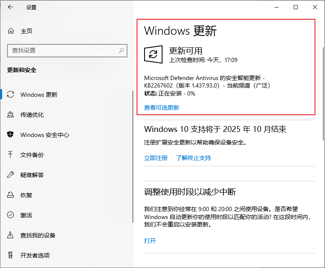Click the back arrow in title bar
Image resolution: width=325 pixels, height=268 pixels.
[x=10, y=7]
